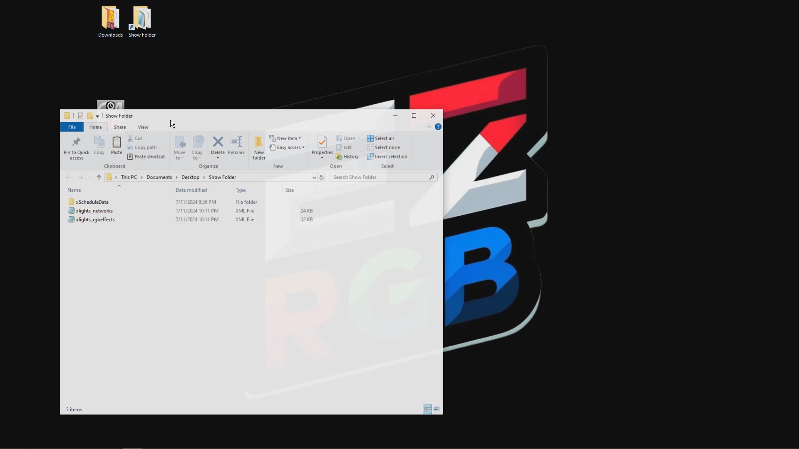Viewport: 799px width, 449px height.
Task: Expand the Properties dropdown arrow
Action: (322, 158)
